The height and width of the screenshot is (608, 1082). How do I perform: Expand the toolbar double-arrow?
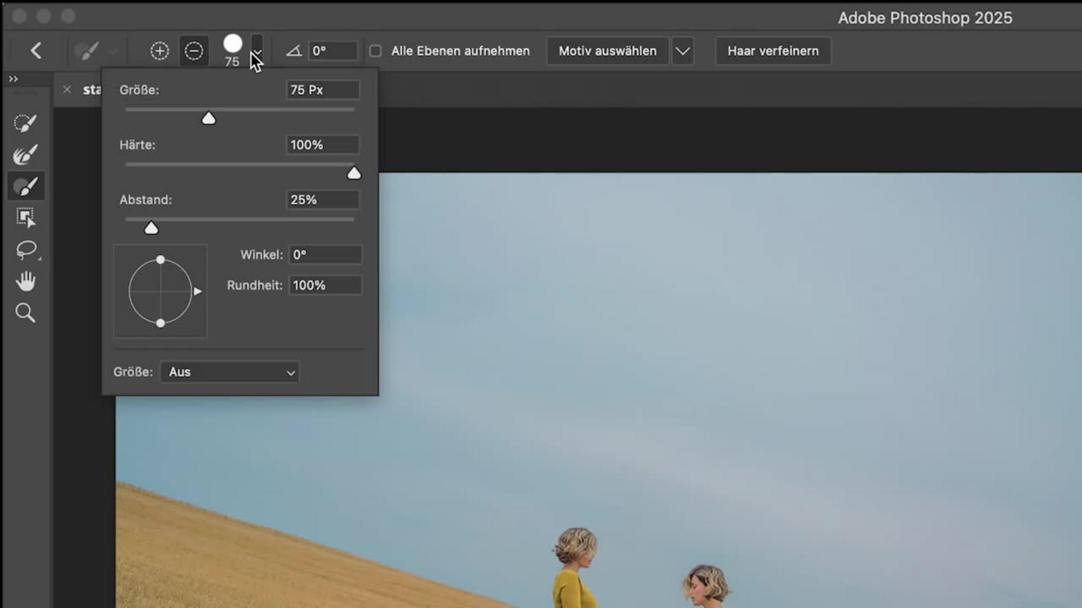[x=14, y=79]
